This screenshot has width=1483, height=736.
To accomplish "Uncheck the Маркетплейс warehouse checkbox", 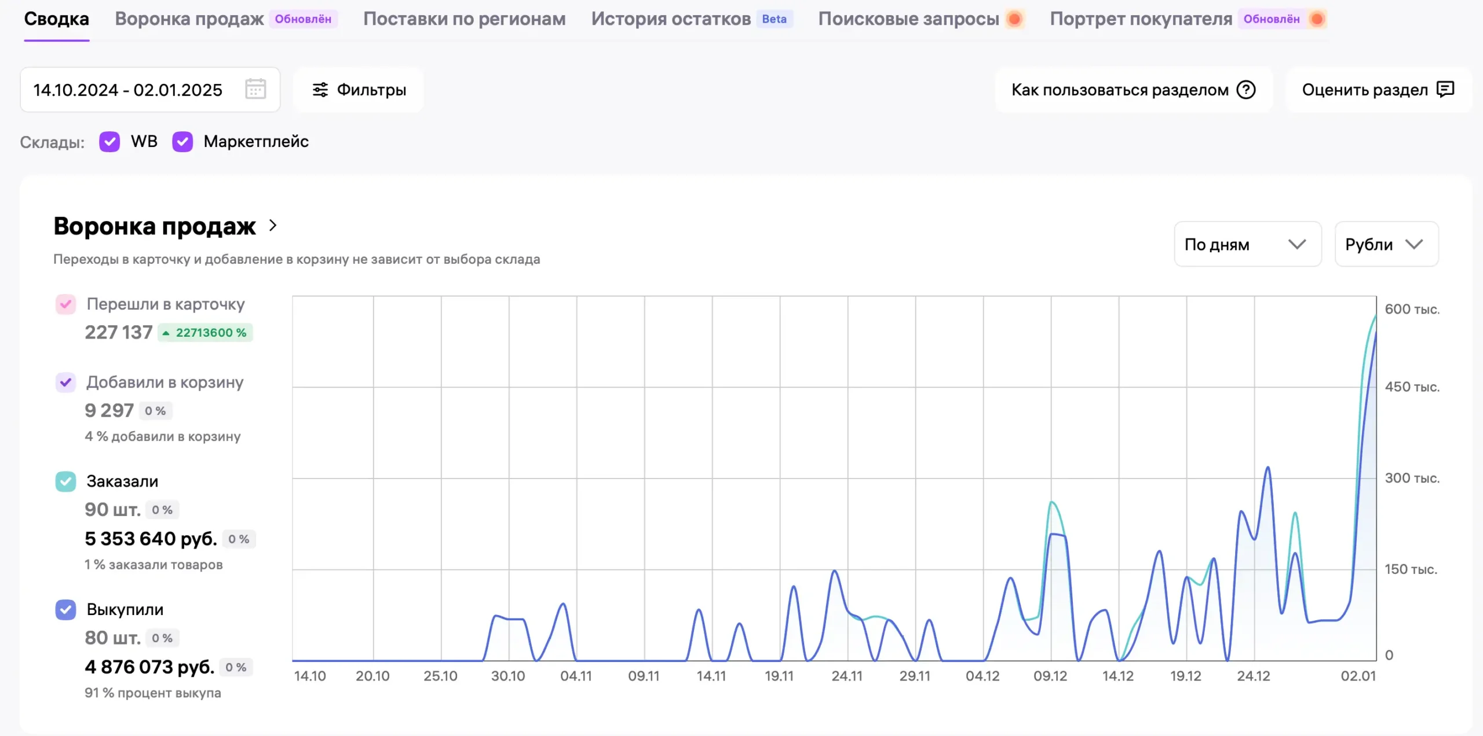I will (x=182, y=142).
